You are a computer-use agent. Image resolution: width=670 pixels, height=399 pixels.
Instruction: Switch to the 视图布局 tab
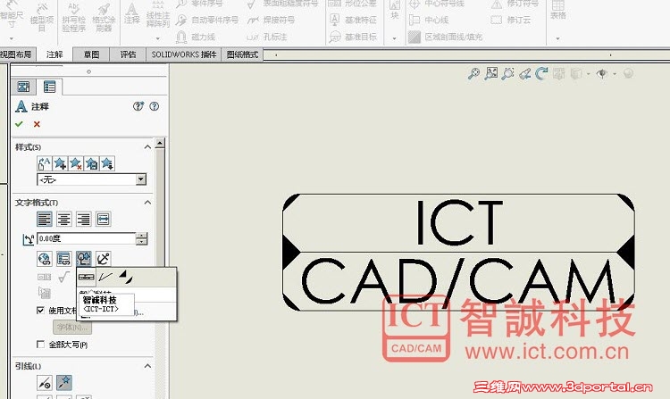pyautogui.click(x=16, y=54)
